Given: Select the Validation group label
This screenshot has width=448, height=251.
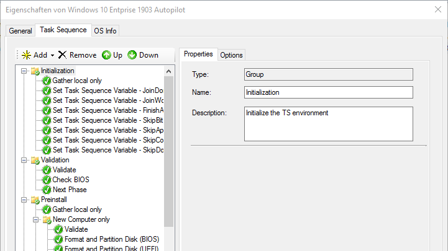Looking at the screenshot, I should [x=55, y=160].
